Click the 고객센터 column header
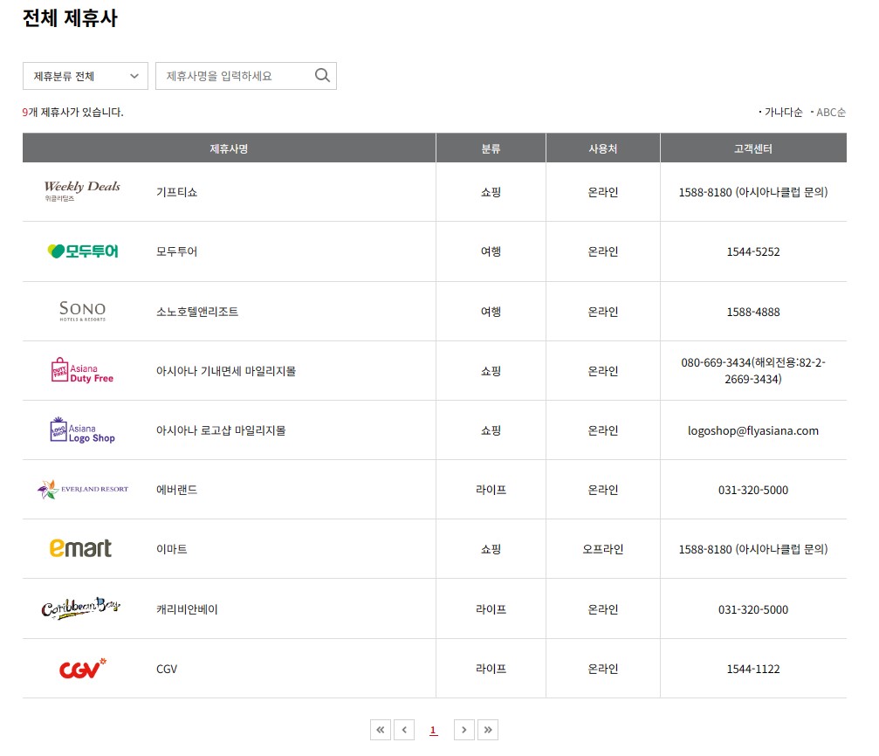This screenshot has height=756, width=879. point(753,148)
